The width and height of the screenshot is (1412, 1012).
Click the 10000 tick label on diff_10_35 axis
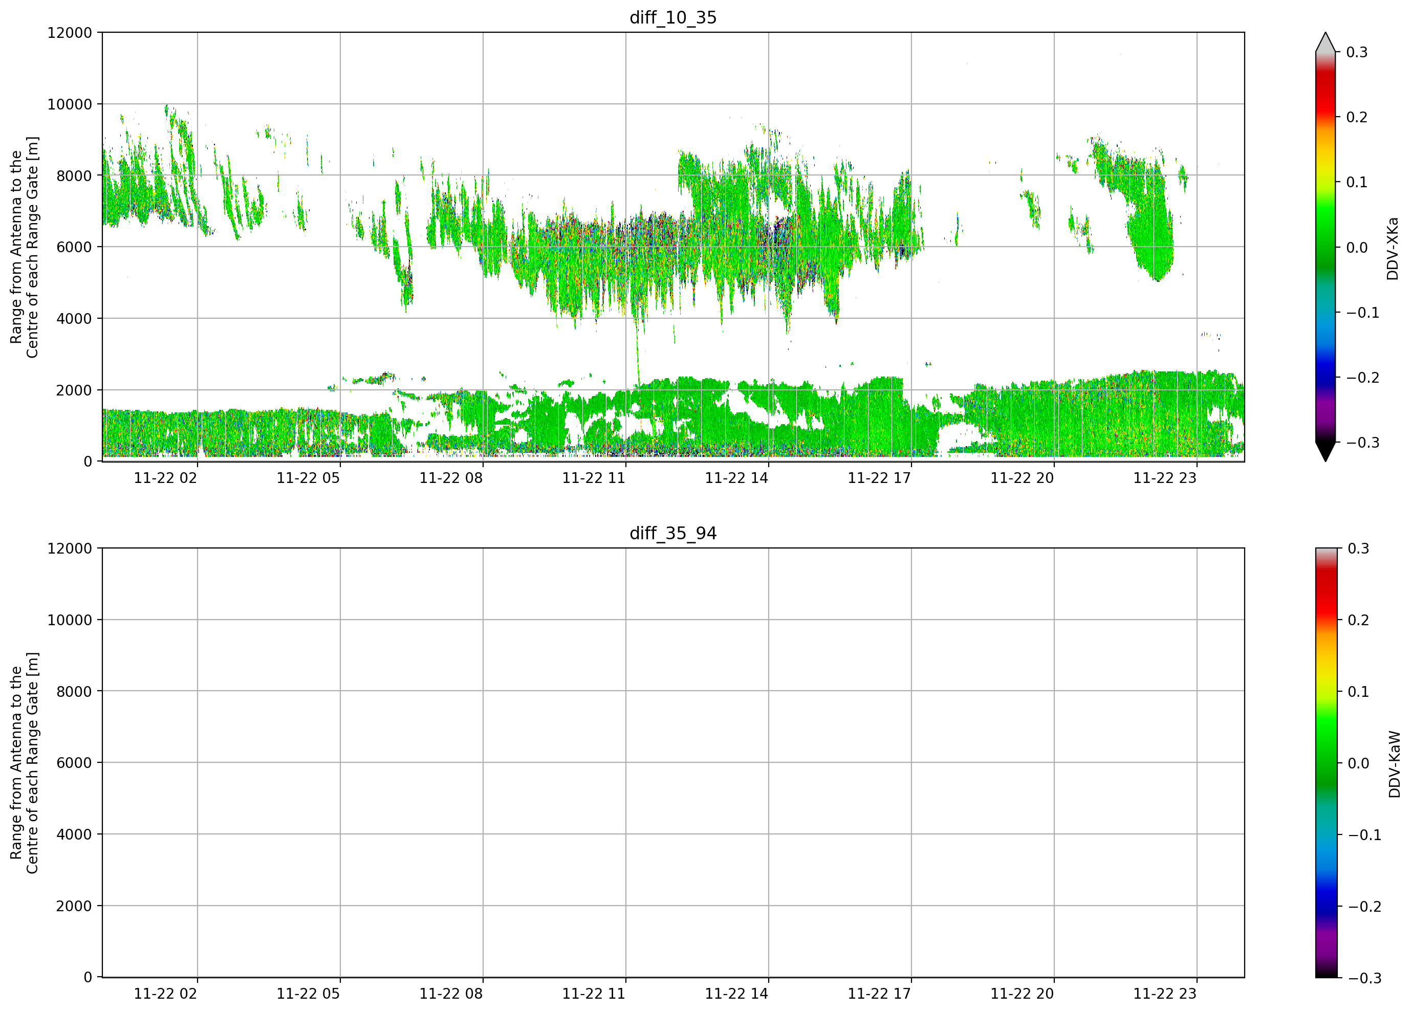coord(70,104)
